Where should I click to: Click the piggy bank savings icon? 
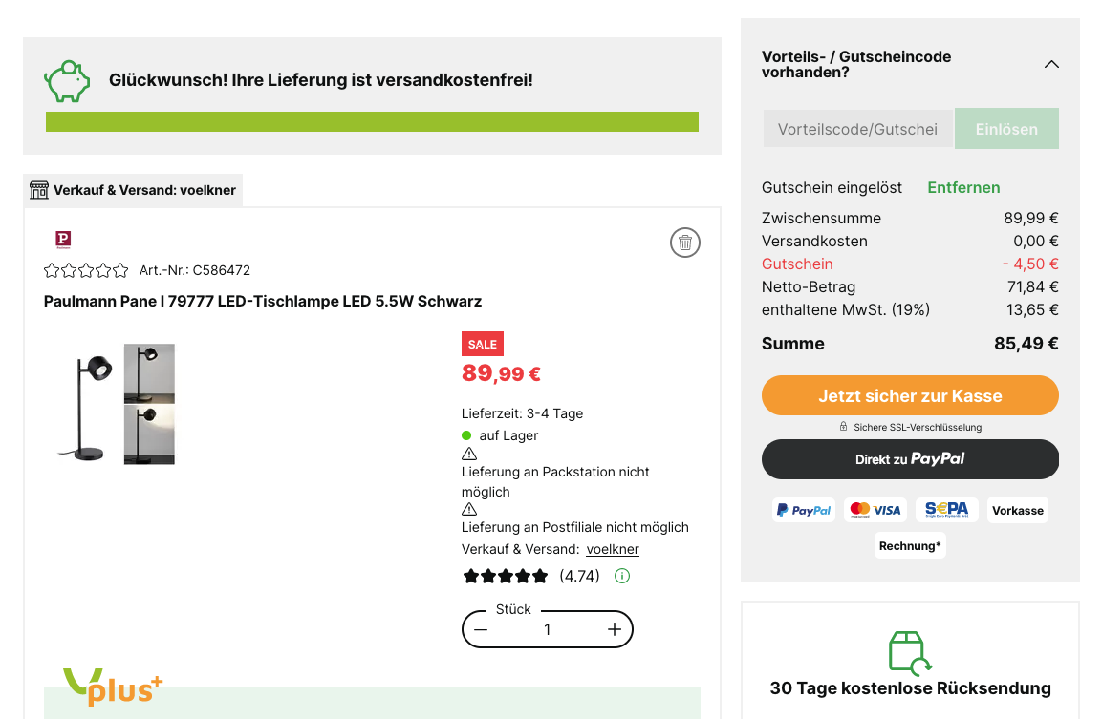[x=68, y=80]
